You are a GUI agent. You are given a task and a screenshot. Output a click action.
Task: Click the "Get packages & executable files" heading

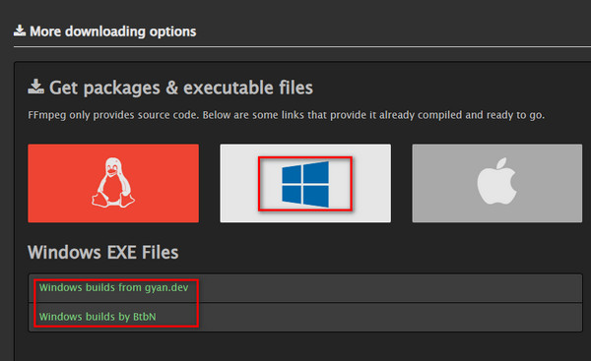pos(181,88)
